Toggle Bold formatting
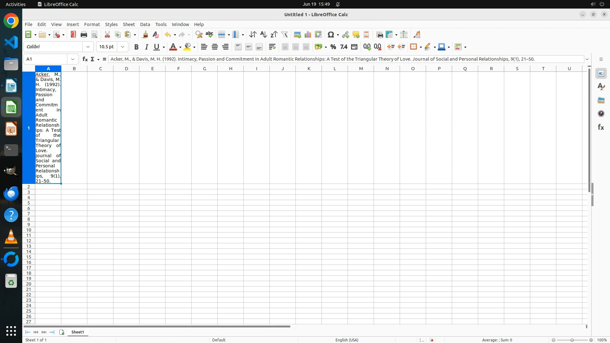This screenshot has width=610, height=343. 136,47
